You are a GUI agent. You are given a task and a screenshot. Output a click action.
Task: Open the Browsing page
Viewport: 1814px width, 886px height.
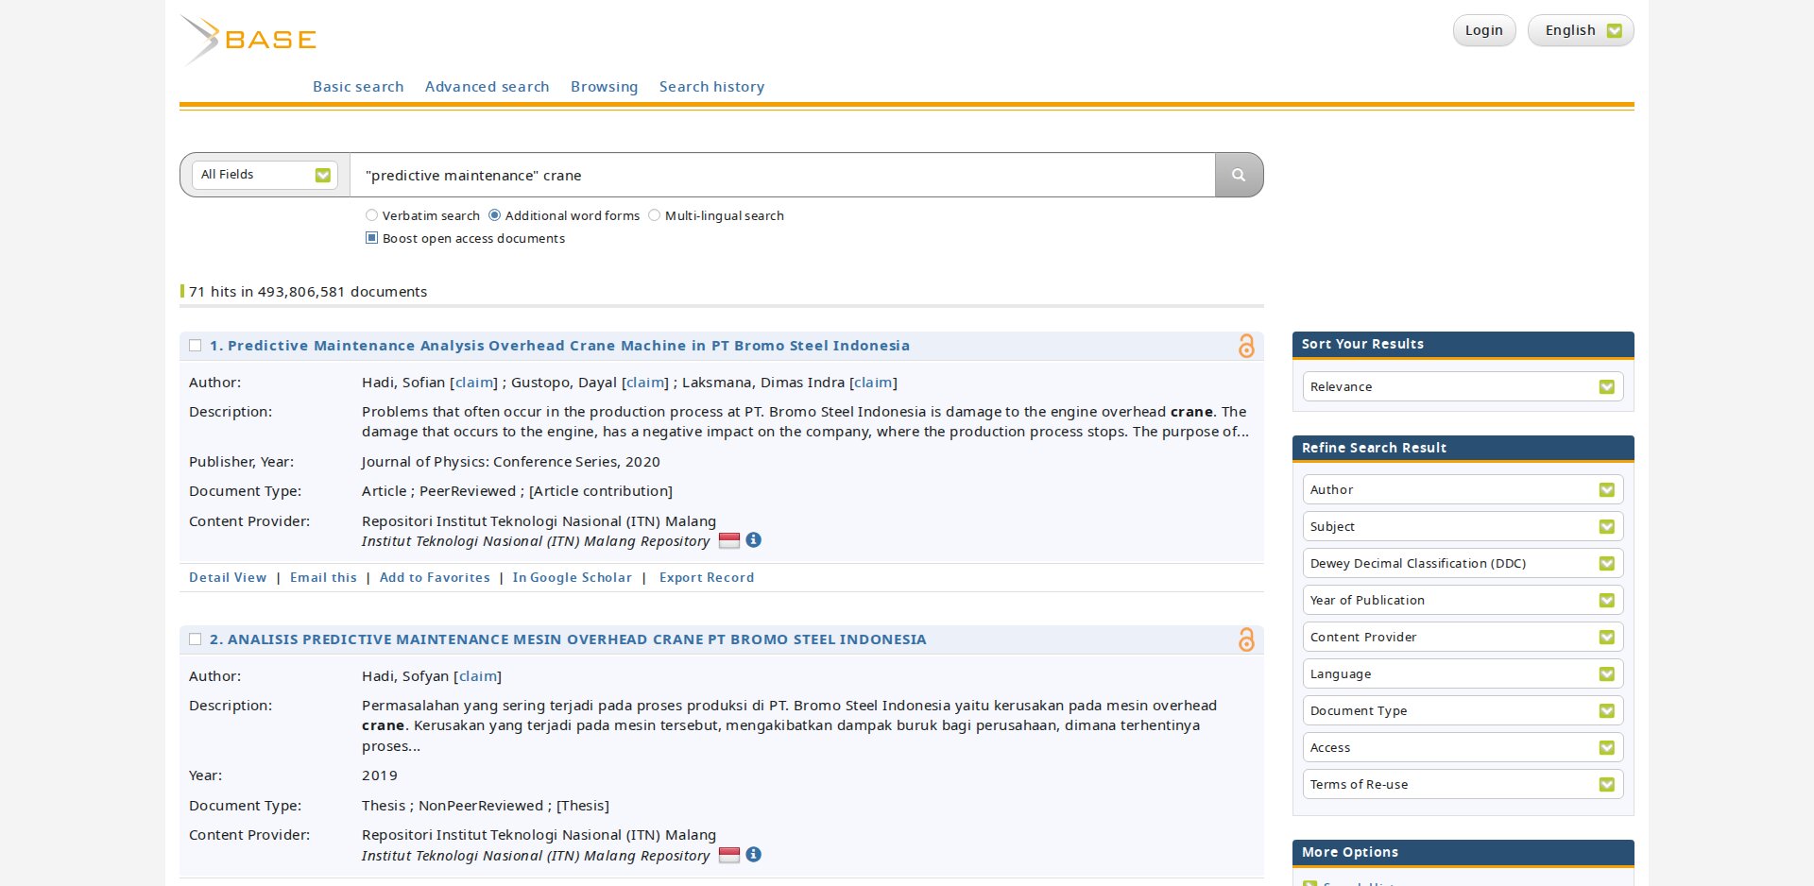(x=604, y=87)
